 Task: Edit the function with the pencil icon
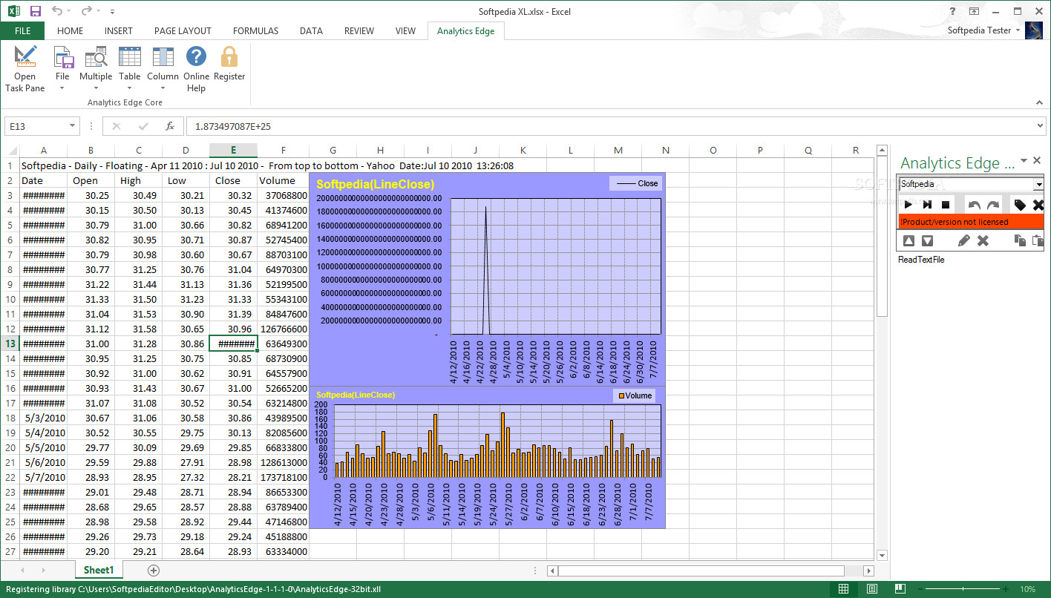[x=964, y=240]
